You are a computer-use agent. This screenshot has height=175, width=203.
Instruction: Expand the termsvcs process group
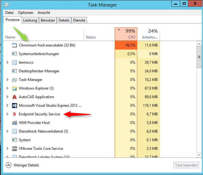click(x=8, y=62)
